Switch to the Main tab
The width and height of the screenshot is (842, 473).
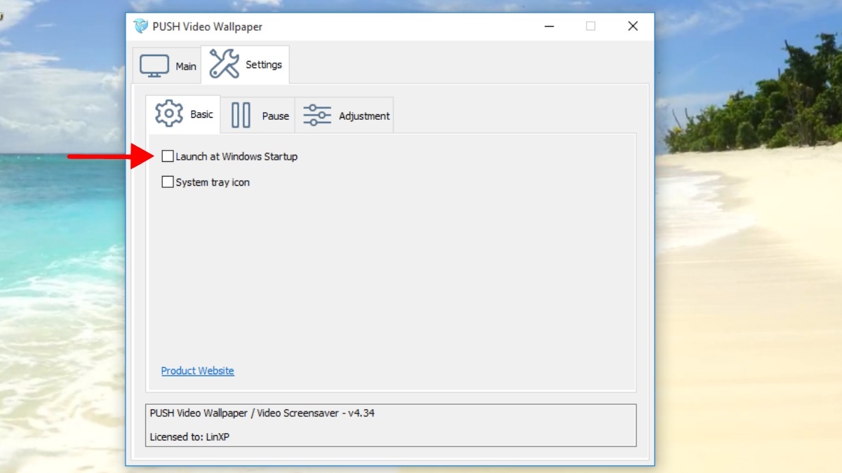coord(167,66)
